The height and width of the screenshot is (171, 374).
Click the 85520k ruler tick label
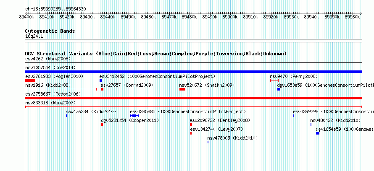271,17
